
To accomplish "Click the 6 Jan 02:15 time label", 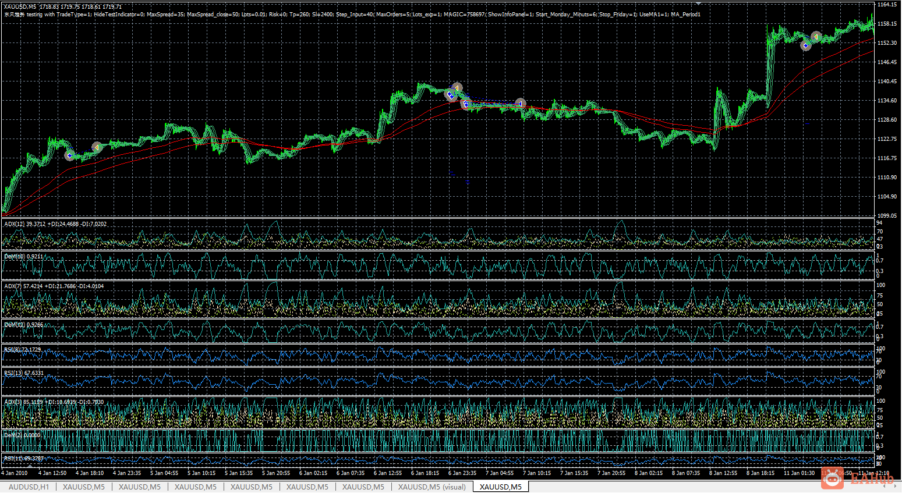I will pos(313,473).
